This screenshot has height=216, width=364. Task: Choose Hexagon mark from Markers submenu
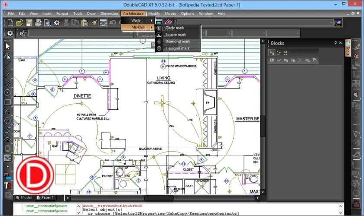coord(178,48)
